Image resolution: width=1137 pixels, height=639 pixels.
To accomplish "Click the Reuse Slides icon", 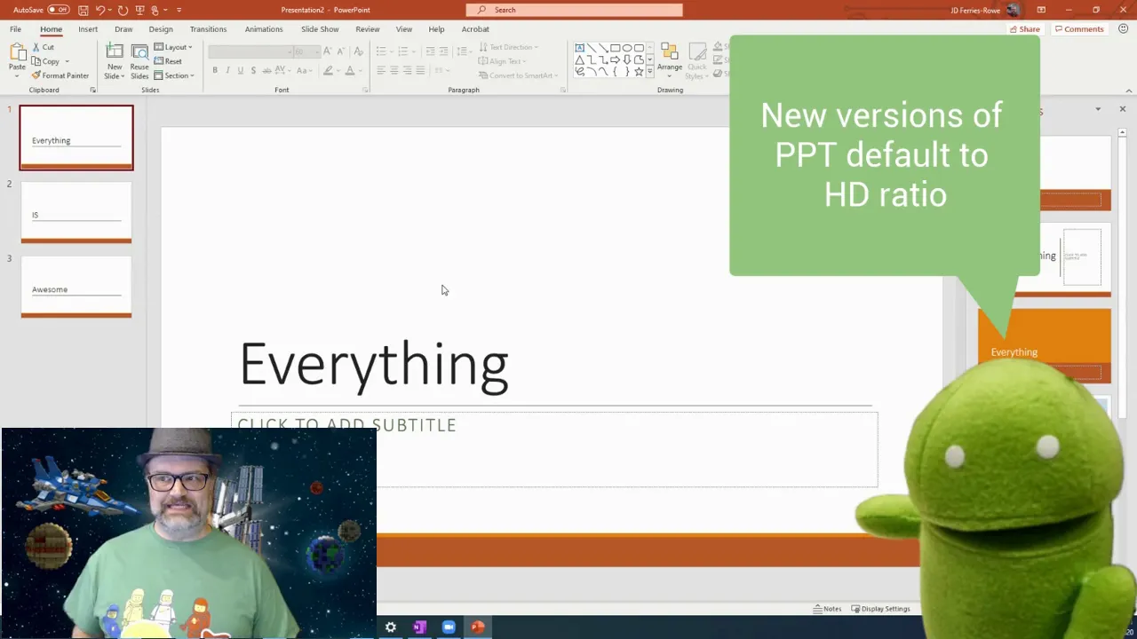I will point(139,52).
